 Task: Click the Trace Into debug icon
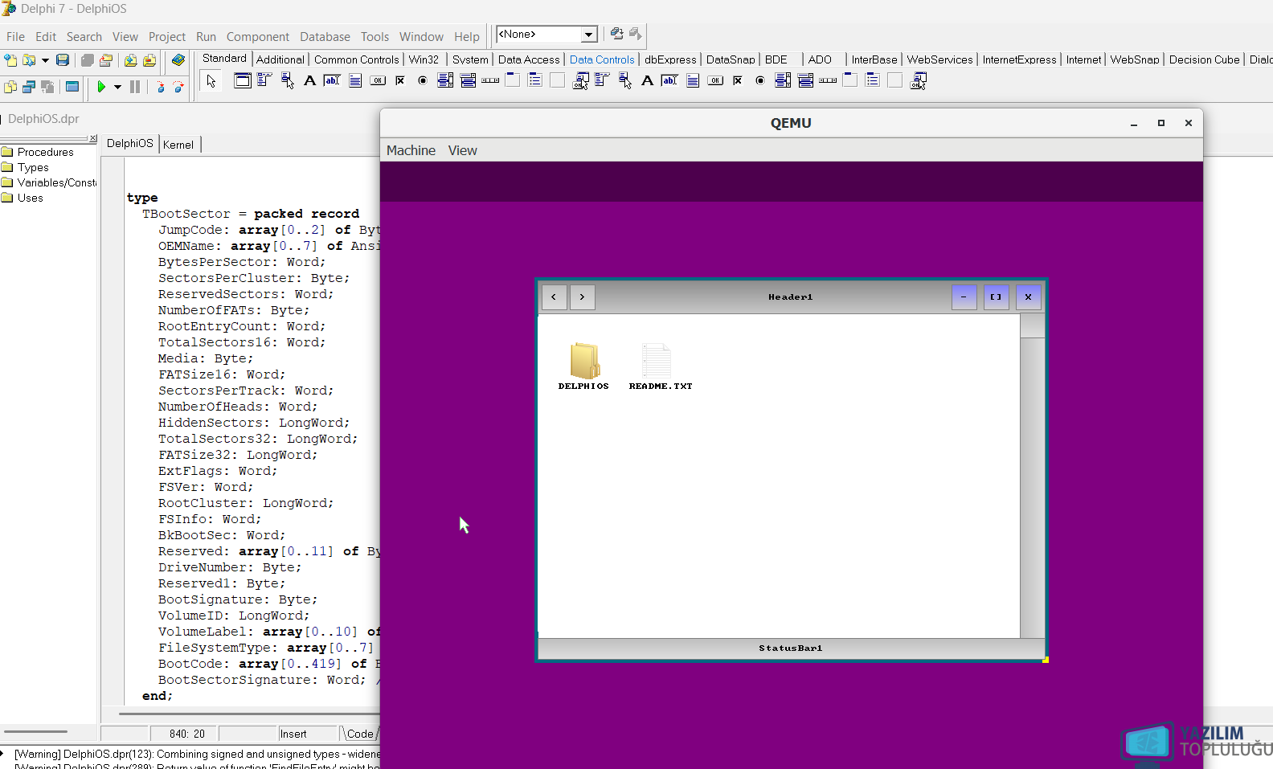(x=160, y=87)
